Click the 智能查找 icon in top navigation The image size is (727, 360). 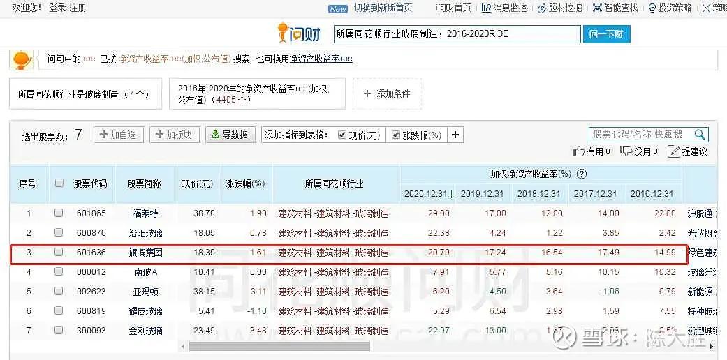point(597,8)
